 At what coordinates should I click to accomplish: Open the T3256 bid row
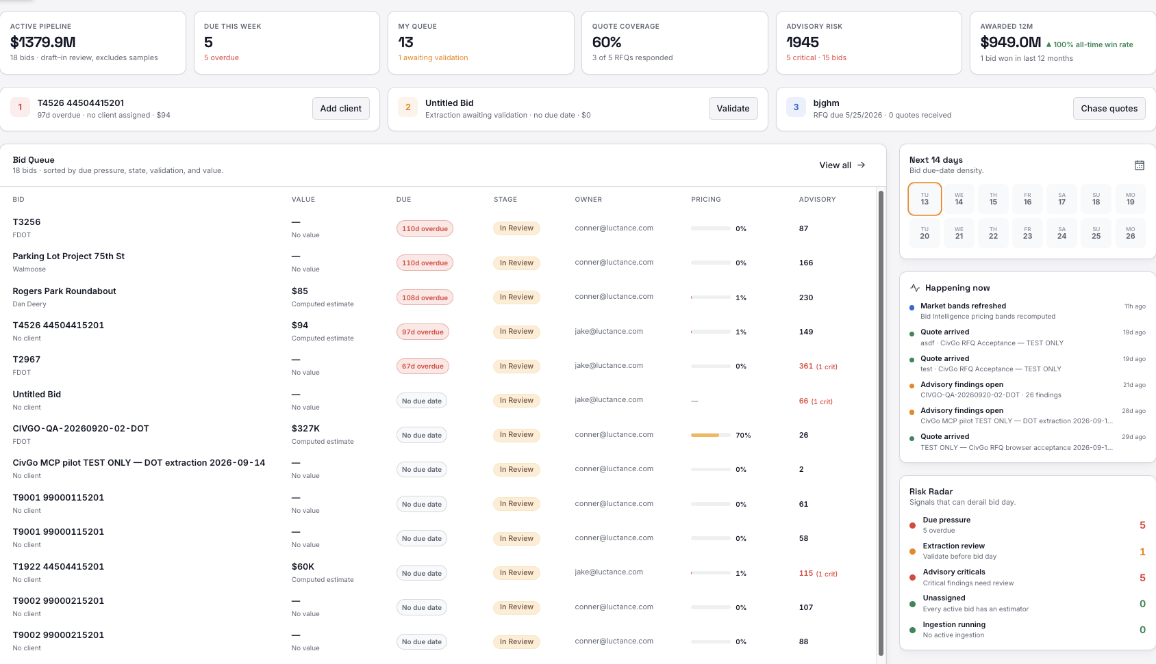438,228
